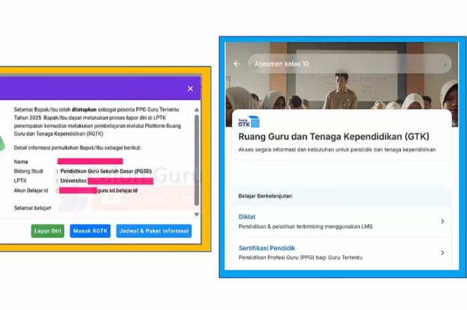Expand Sertifikasi Pendidik row chevron
The width and height of the screenshot is (467, 310).
(442, 253)
